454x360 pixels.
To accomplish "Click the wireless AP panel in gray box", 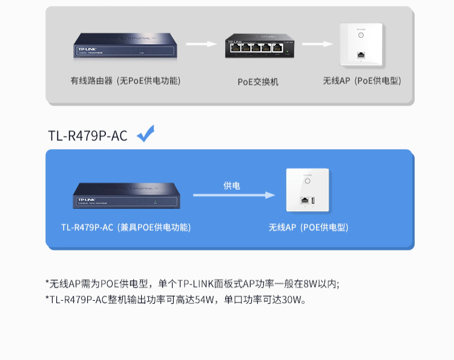I will pos(361,44).
